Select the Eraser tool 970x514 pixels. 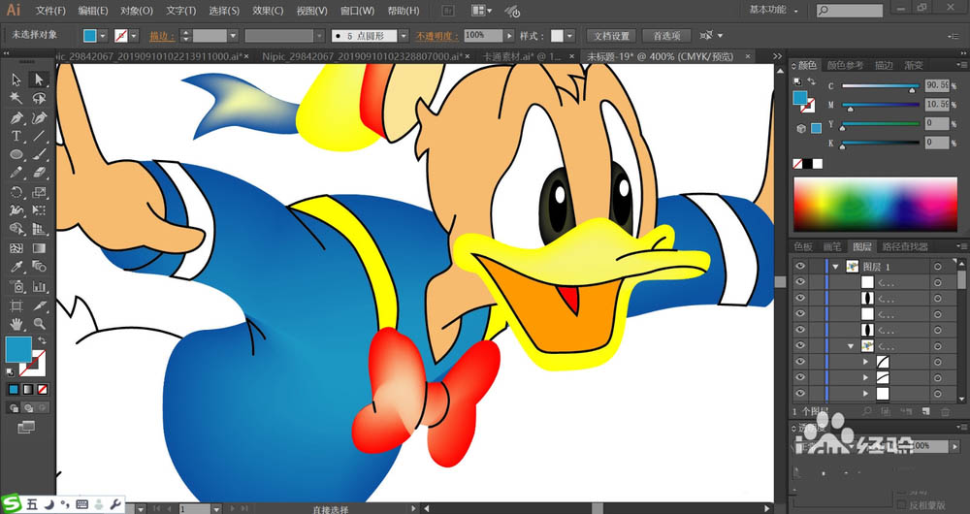pyautogui.click(x=39, y=174)
